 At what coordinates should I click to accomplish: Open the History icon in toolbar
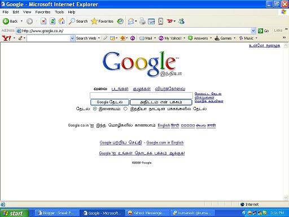120,21
